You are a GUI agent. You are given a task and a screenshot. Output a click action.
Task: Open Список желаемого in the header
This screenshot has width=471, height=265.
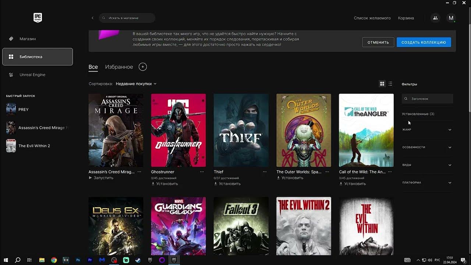tap(372, 18)
